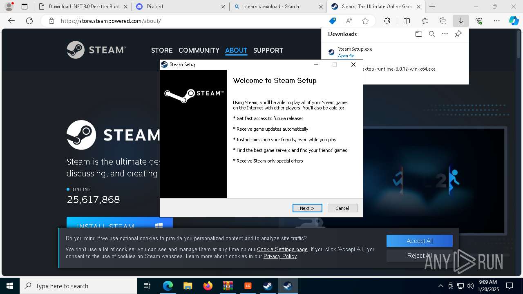523x294 pixels.
Task: Open browser Collections
Action: click(443, 21)
